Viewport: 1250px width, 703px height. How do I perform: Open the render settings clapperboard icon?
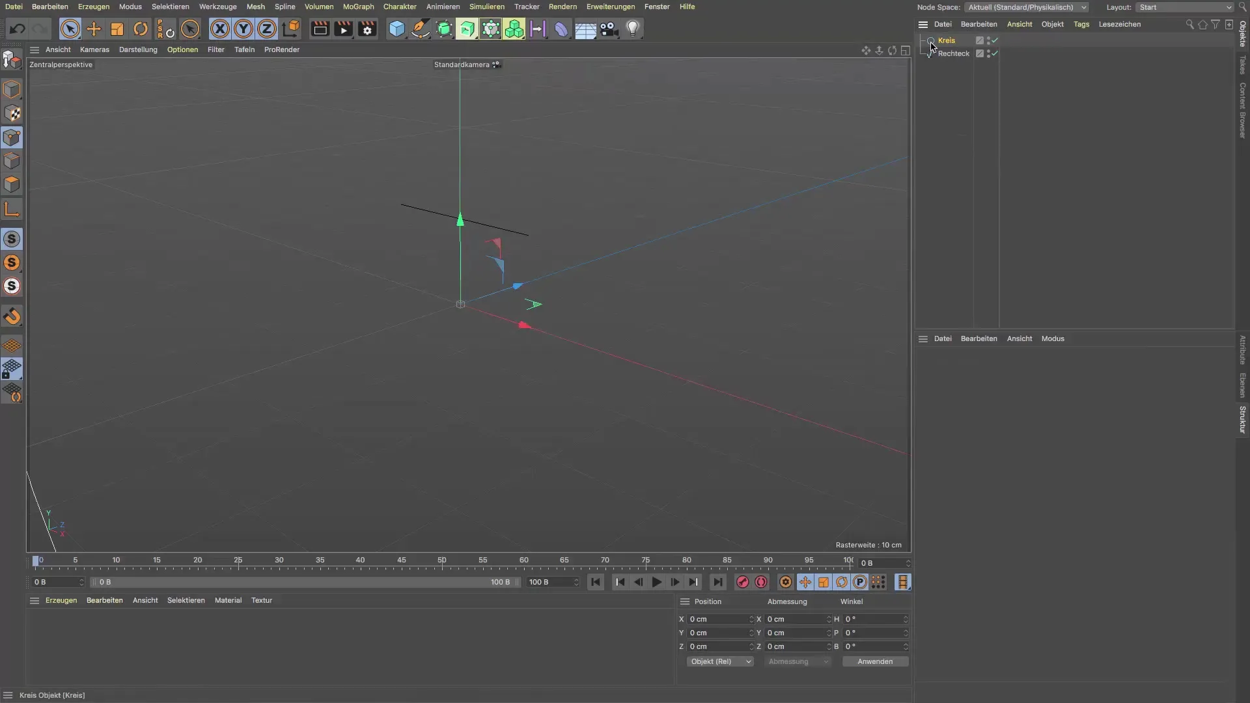pyautogui.click(x=367, y=29)
